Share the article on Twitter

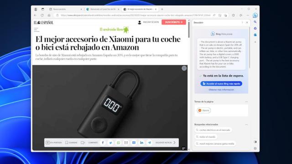110,143
